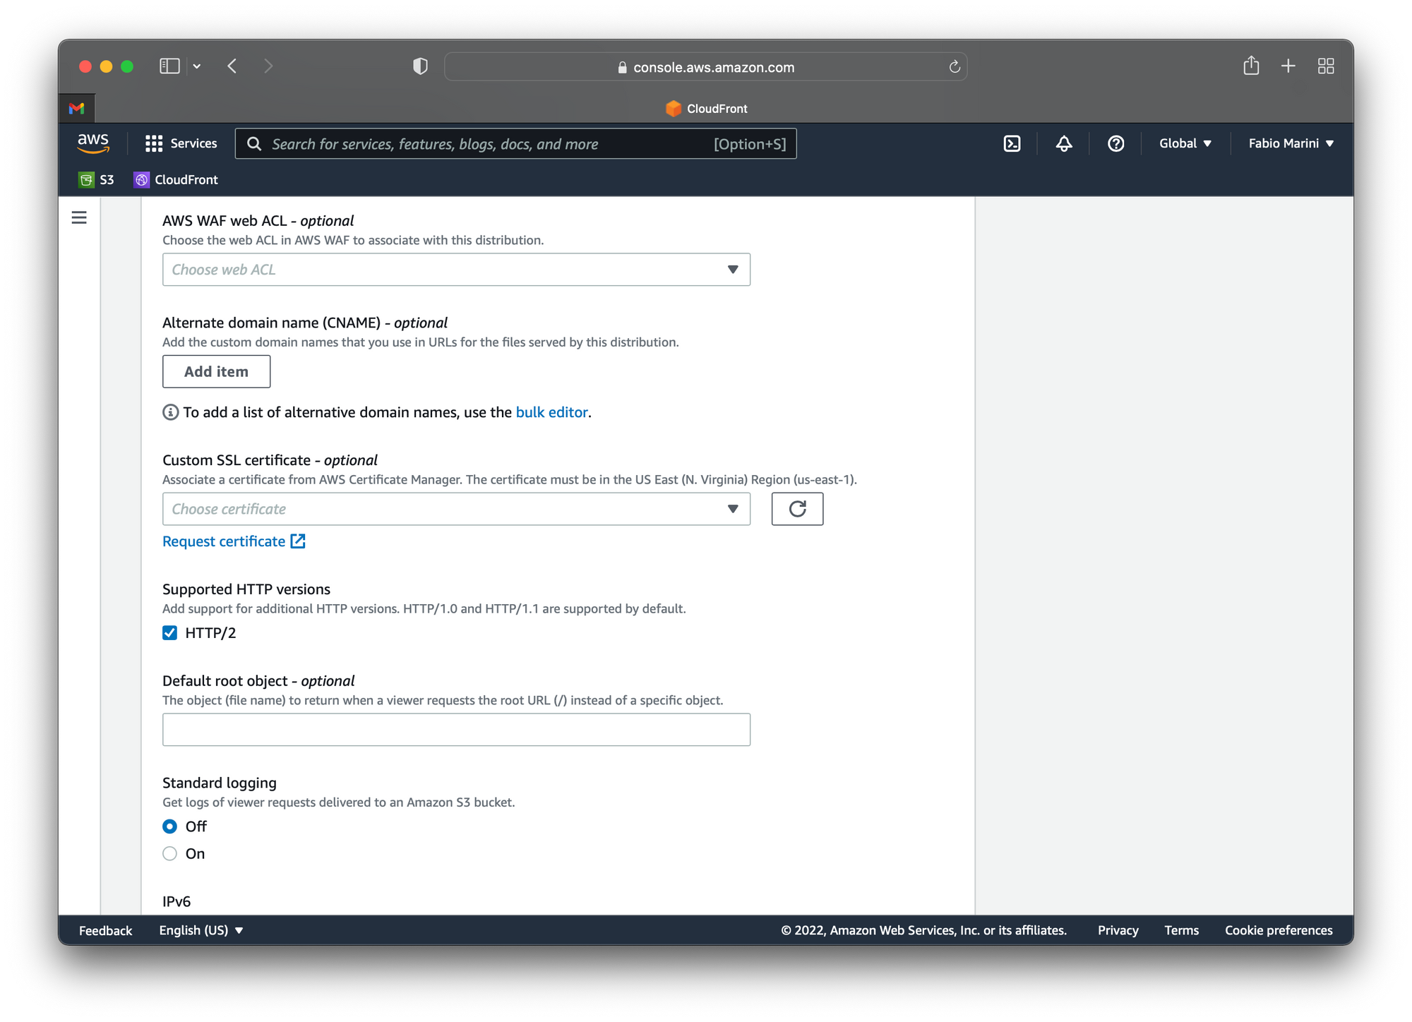1412x1022 pixels.
Task: Click the AWS services grid icon
Action: click(x=153, y=143)
